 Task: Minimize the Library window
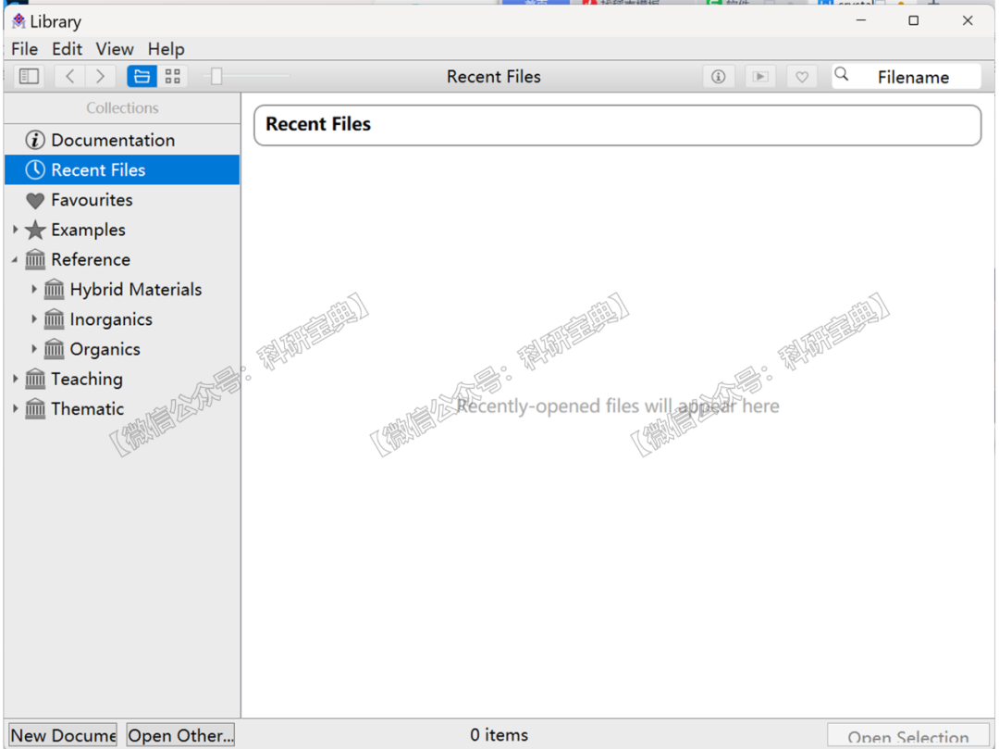point(861,20)
